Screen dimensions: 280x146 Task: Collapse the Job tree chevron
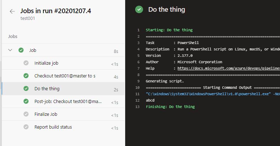tap(10, 50)
